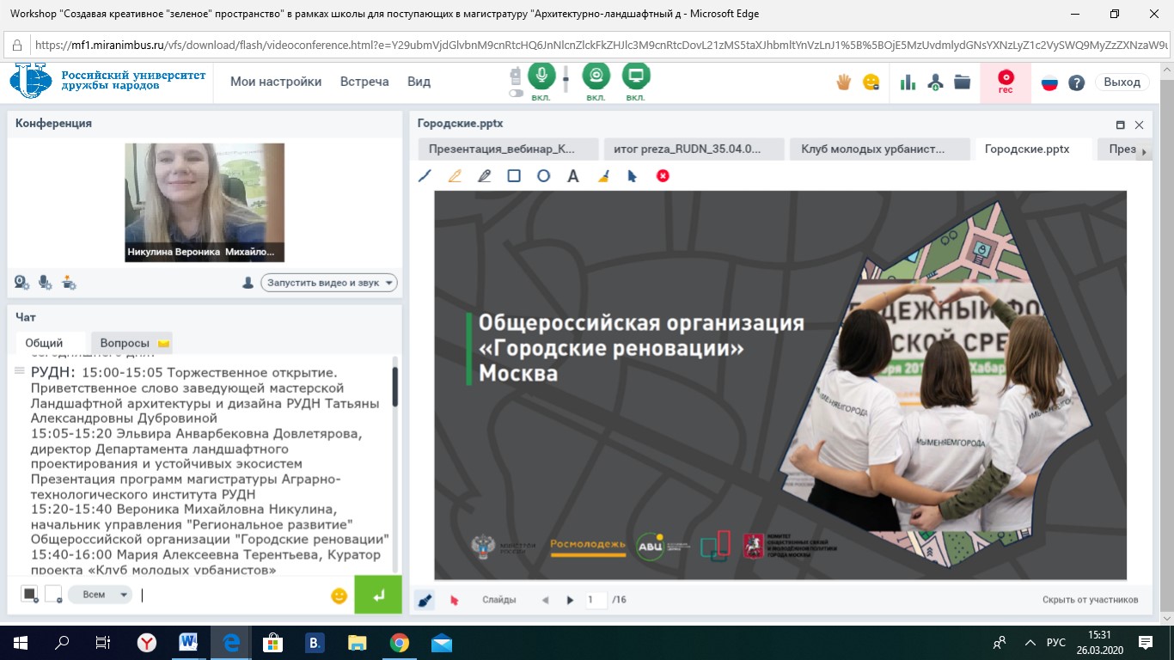
Task: Open the emoji status icon in top bar
Action: (871, 82)
